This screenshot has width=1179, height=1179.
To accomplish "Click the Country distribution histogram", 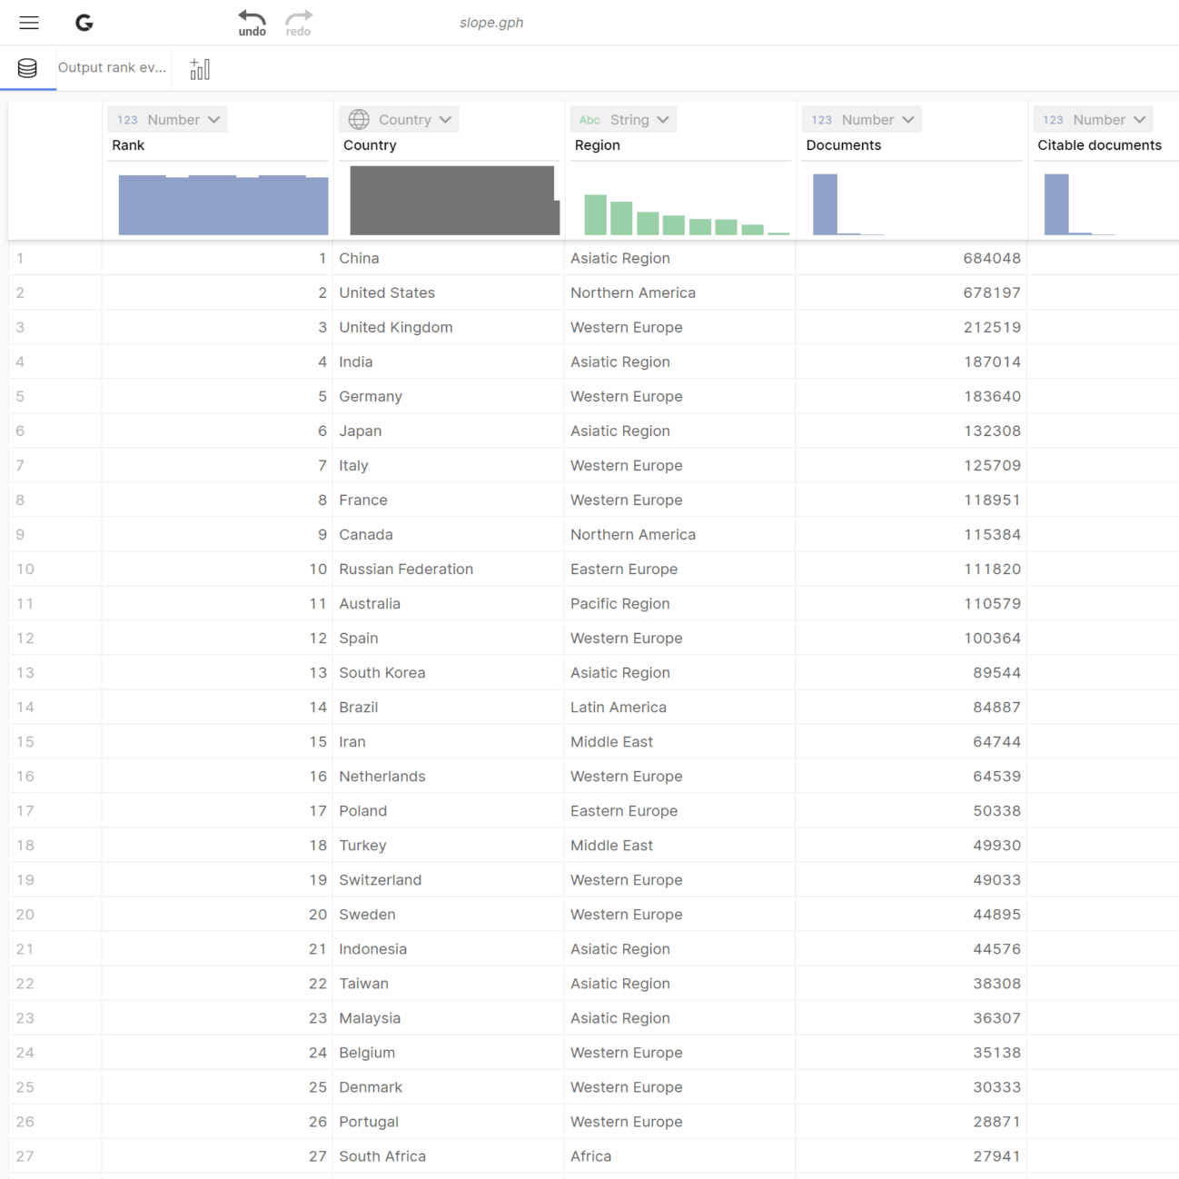I will (455, 200).
